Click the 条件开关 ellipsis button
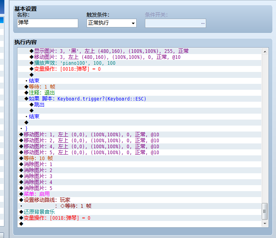Image resolution: width=276 pixels, height=238 pixels. [203, 23]
